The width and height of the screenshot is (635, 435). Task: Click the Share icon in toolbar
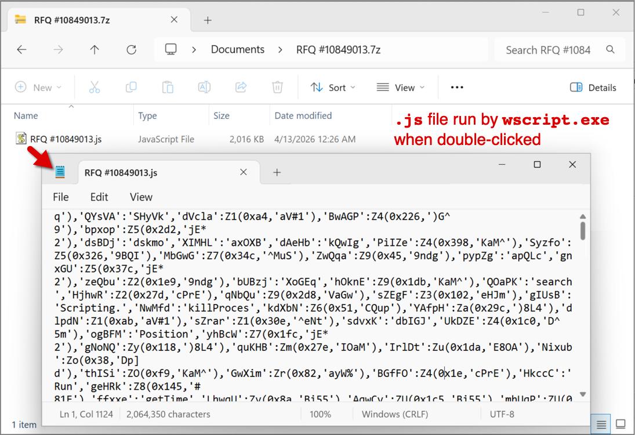coord(241,88)
